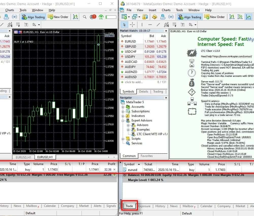
Task: Click the Signals broadcast icon in right window
Action: 171,17
